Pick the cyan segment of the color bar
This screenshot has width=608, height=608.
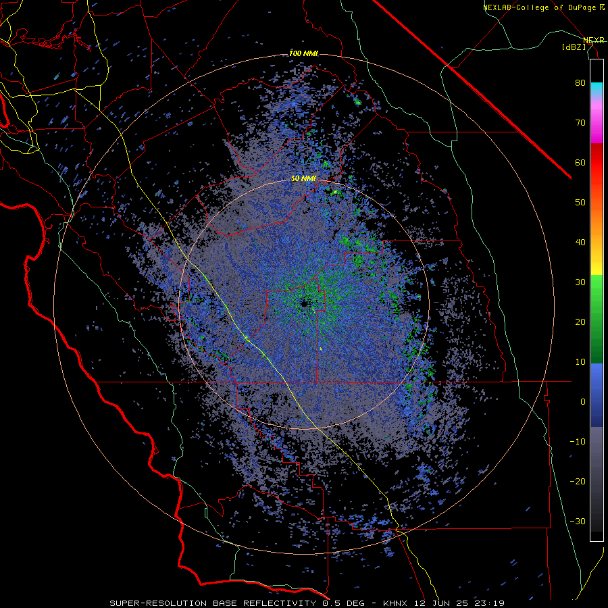pos(597,89)
